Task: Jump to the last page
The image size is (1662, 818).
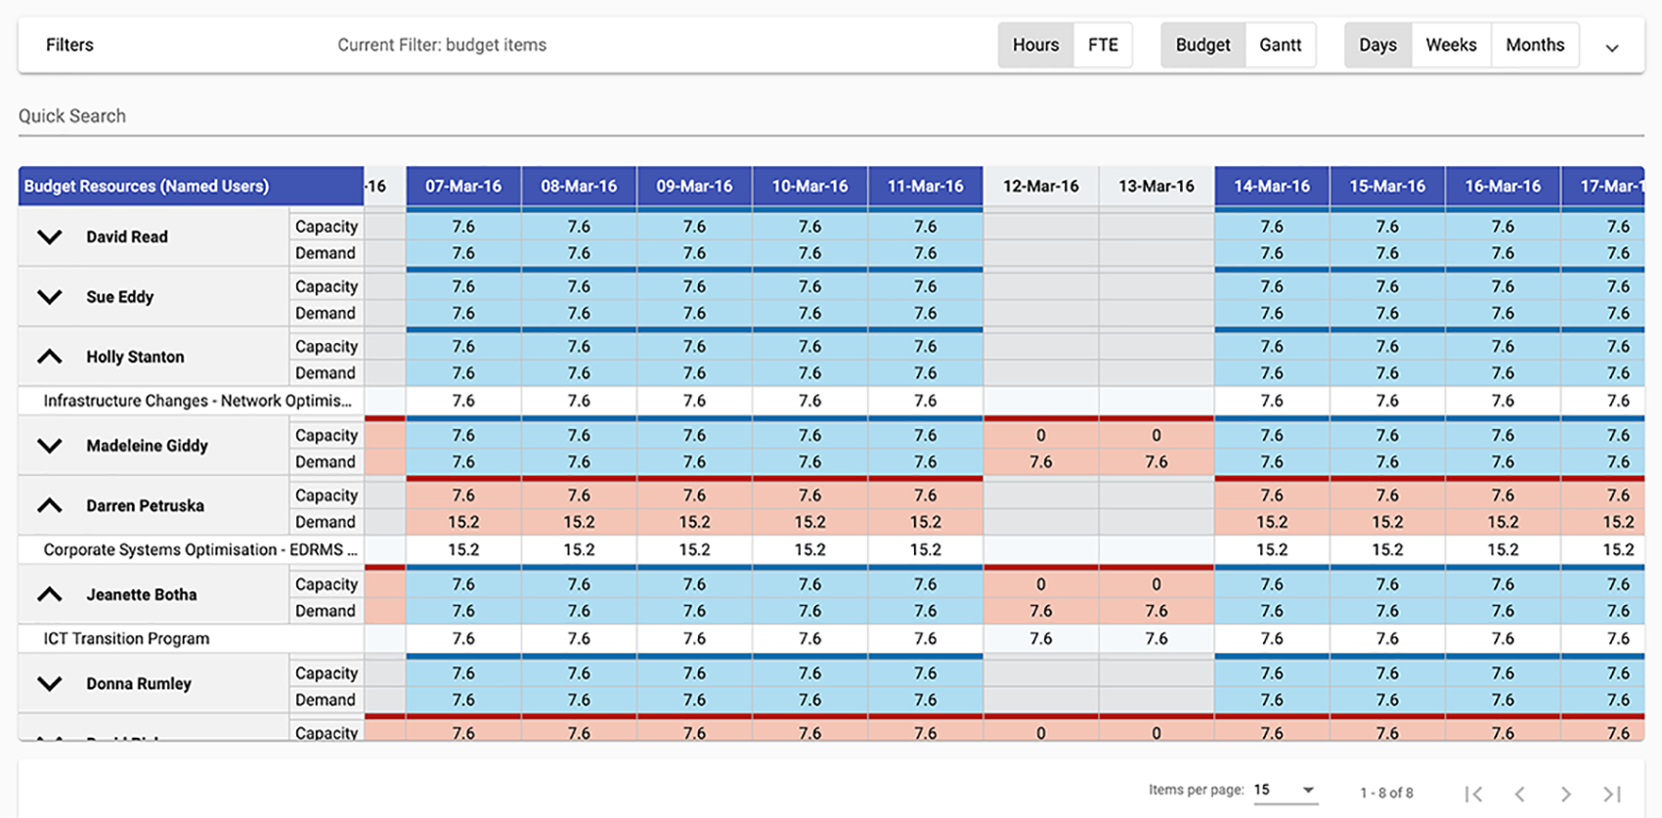Action: pyautogui.click(x=1612, y=794)
